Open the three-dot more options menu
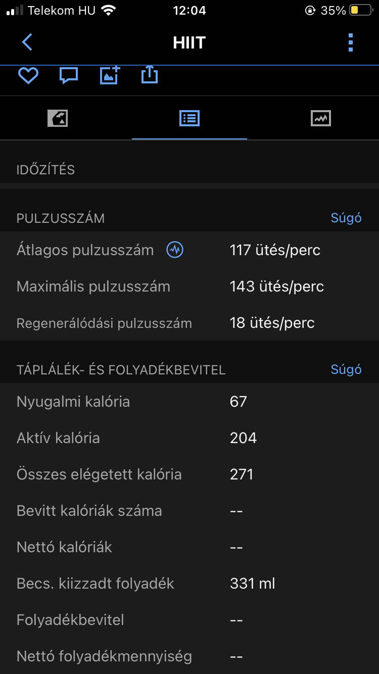The image size is (379, 674). (351, 42)
